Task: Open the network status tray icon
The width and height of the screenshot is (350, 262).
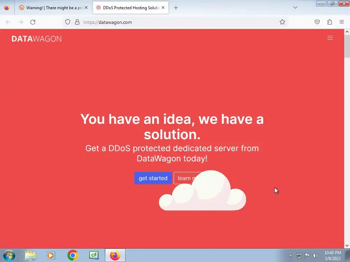Action: 299,255
